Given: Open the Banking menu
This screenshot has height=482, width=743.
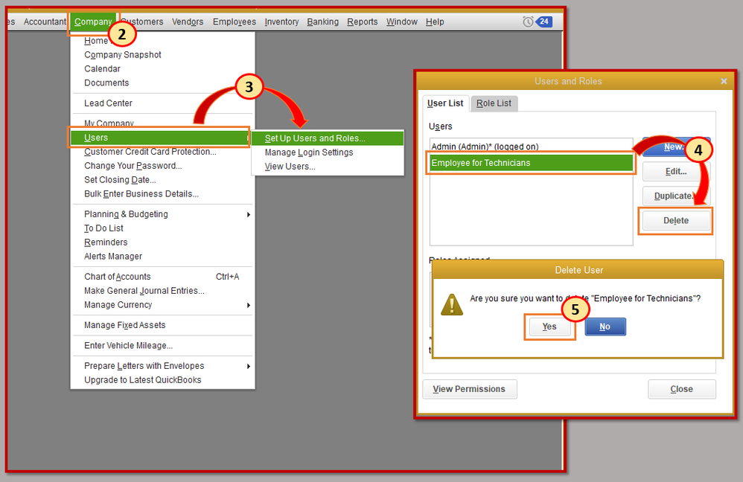Looking at the screenshot, I should click(x=322, y=22).
